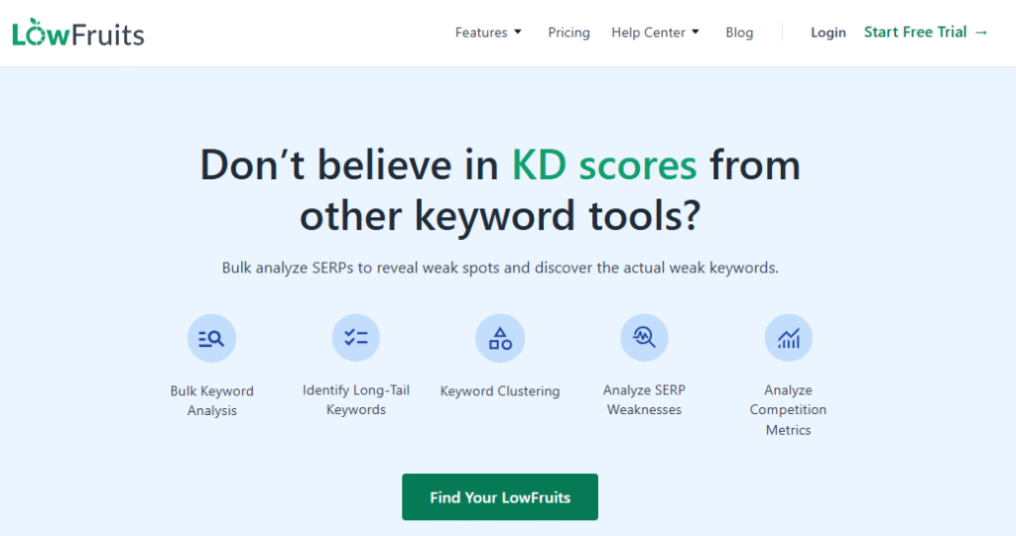This screenshot has height=536, width=1016.
Task: Start the free trial from the header
Action: pyautogui.click(x=915, y=32)
